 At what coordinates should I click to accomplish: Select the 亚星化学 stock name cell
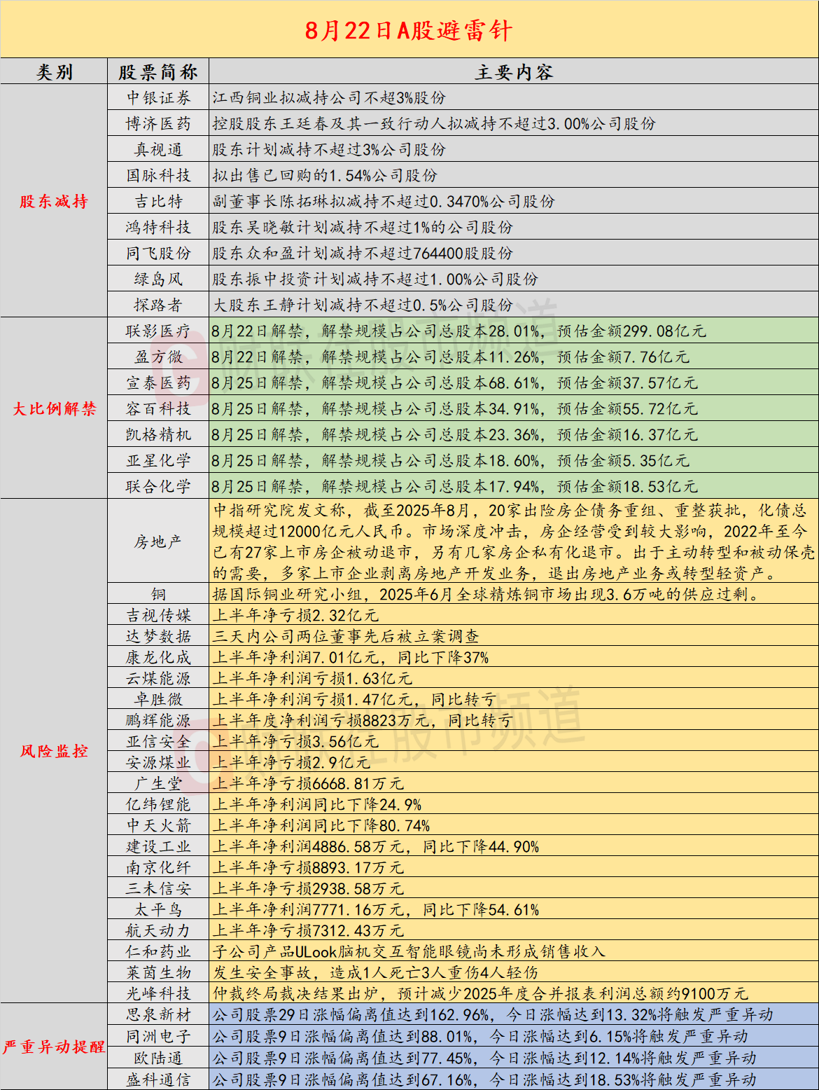(x=158, y=460)
